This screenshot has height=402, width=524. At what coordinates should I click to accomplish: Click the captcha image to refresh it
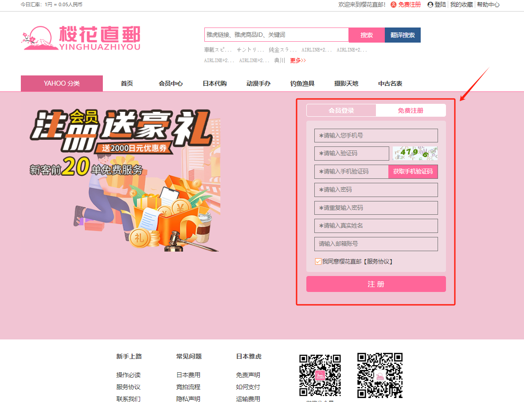pyautogui.click(x=415, y=153)
